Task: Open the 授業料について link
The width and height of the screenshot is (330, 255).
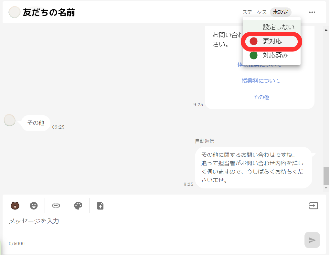Action: click(261, 80)
